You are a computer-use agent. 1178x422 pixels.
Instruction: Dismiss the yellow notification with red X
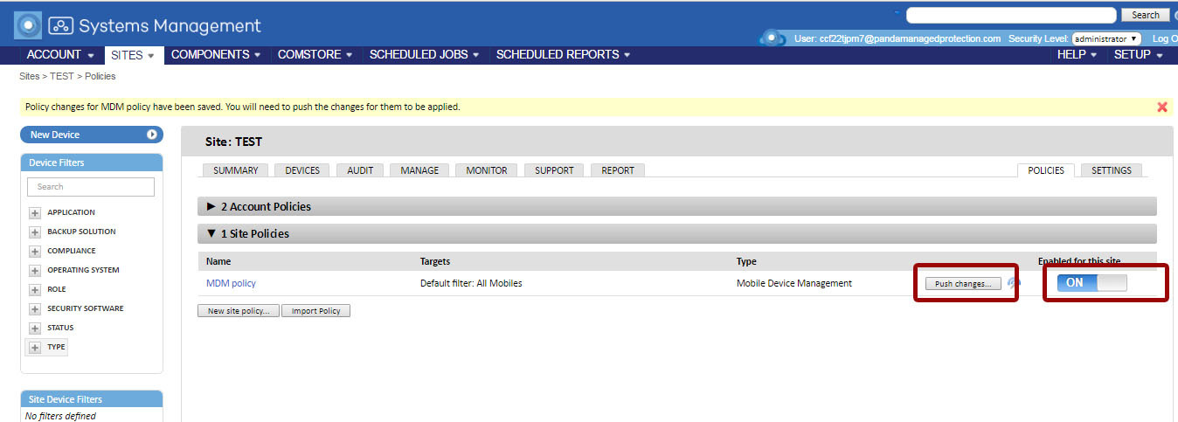[1162, 107]
